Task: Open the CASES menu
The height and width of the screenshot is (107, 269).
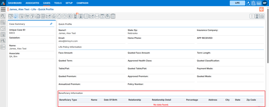Action: 46,3
